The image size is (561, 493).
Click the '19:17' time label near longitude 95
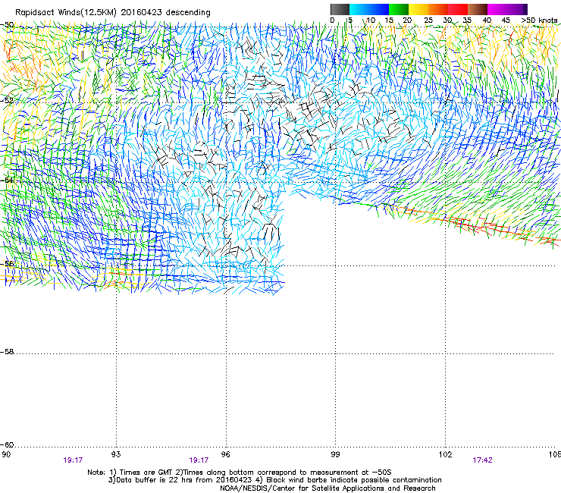coord(199,460)
